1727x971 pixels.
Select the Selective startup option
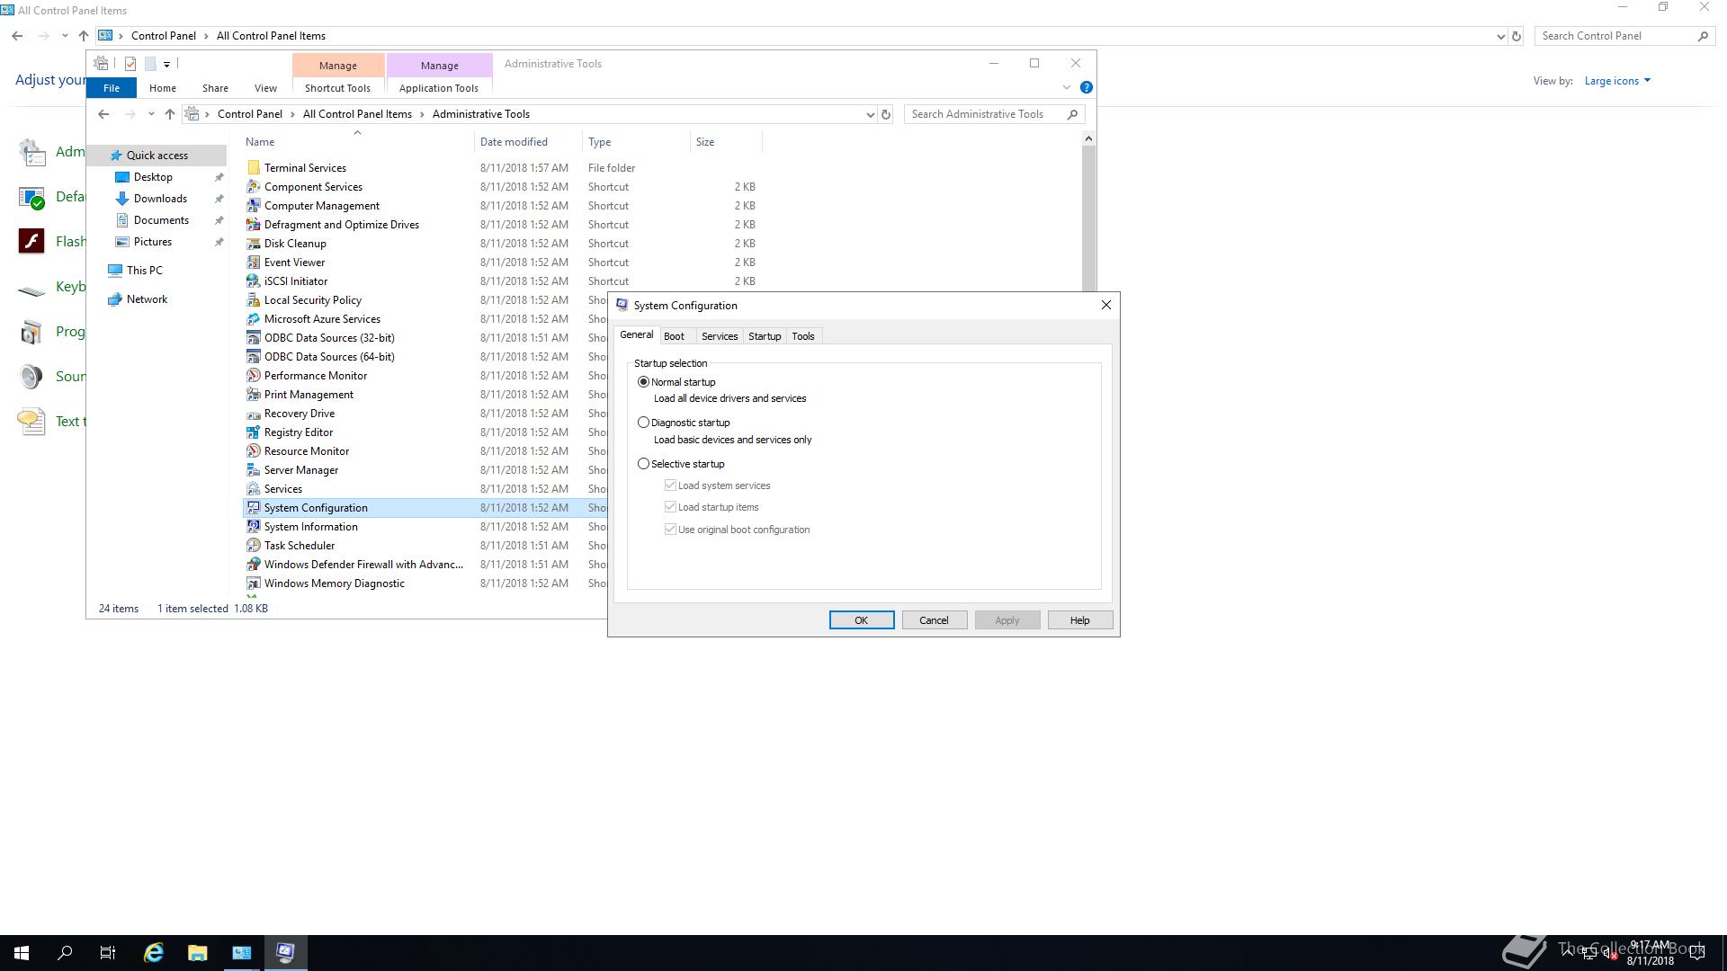[643, 464]
